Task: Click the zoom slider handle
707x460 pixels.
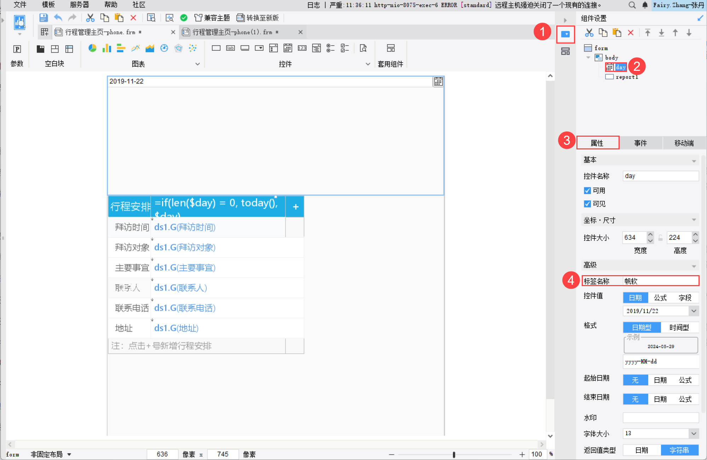Action: [x=454, y=454]
